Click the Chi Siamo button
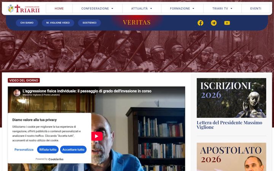 pyautogui.click(x=27, y=23)
